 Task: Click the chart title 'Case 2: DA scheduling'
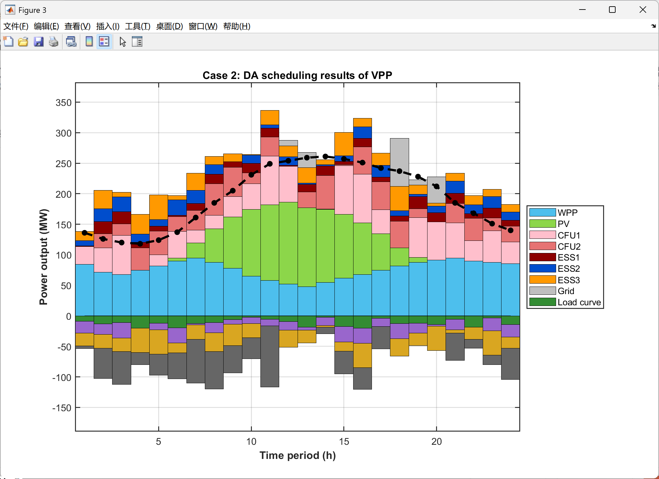coord(297,75)
